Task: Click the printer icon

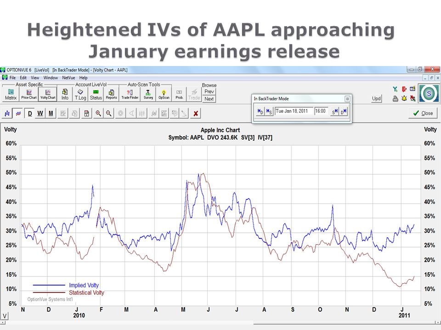Action: click(396, 99)
